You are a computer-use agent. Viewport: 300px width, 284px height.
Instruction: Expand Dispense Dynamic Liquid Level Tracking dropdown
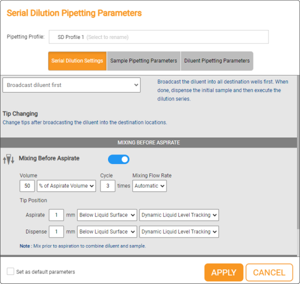point(179,231)
